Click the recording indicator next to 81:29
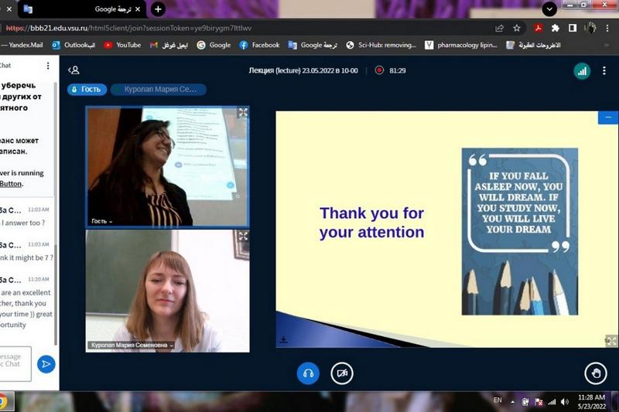This screenshot has height=412, width=619. click(379, 70)
